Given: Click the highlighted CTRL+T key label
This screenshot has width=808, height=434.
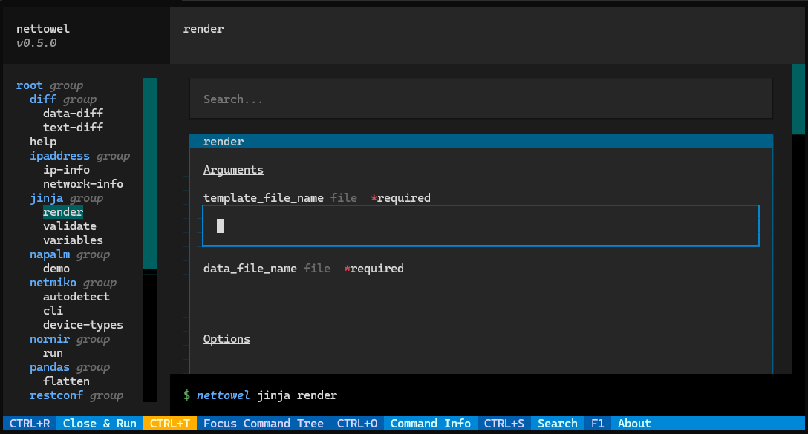Looking at the screenshot, I should click(170, 424).
